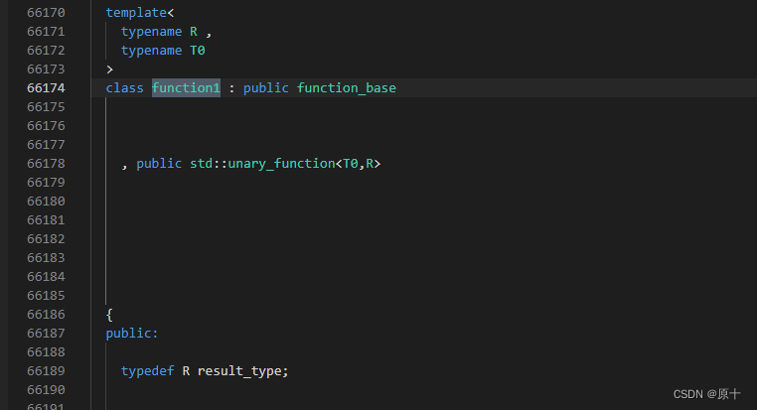Viewport: 757px width, 410px height.
Task: Click line number 66173 in the gutter
Action: [46, 68]
